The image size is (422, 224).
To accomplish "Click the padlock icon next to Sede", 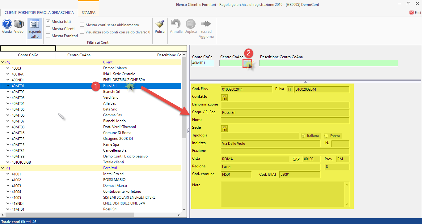I will [224, 128].
